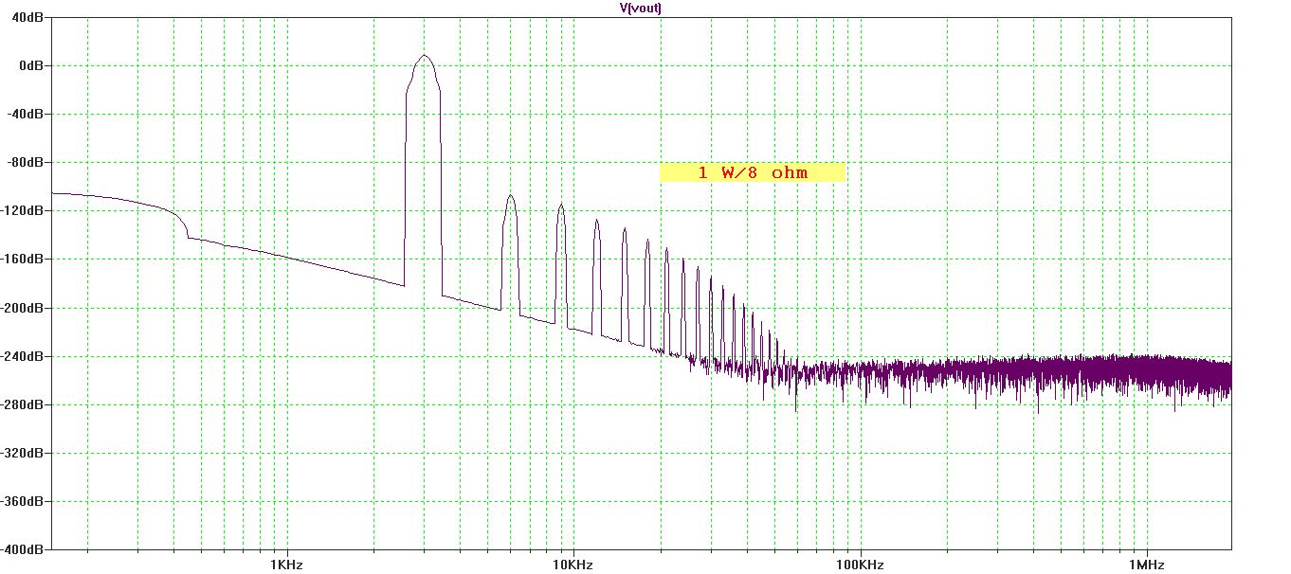This screenshot has height=574, width=1291.
Task: Click the second harmonic peak near 6KHz
Action: (510, 197)
